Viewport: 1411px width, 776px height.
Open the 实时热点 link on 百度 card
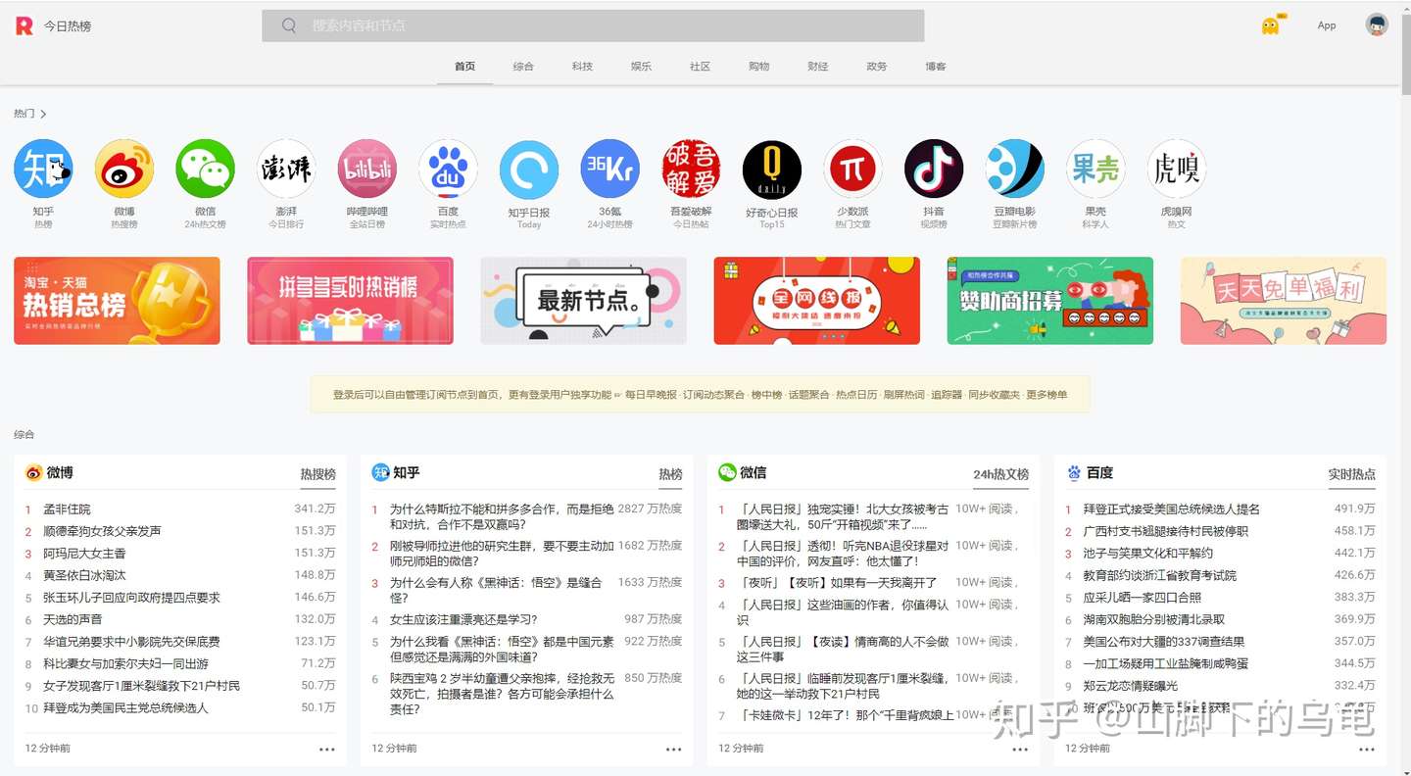click(1352, 474)
